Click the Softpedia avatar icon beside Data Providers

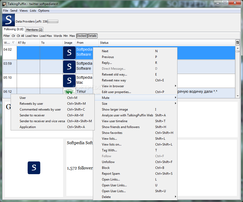(x=8, y=20)
